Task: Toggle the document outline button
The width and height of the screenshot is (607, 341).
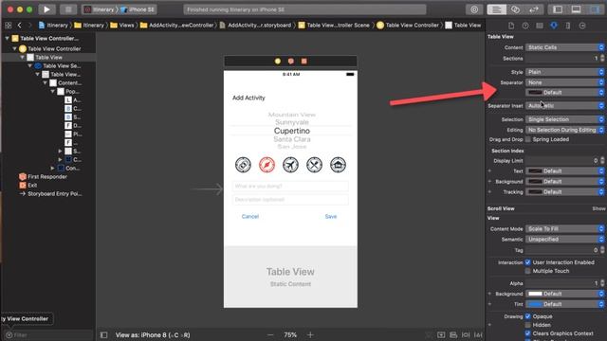Action: (103, 334)
